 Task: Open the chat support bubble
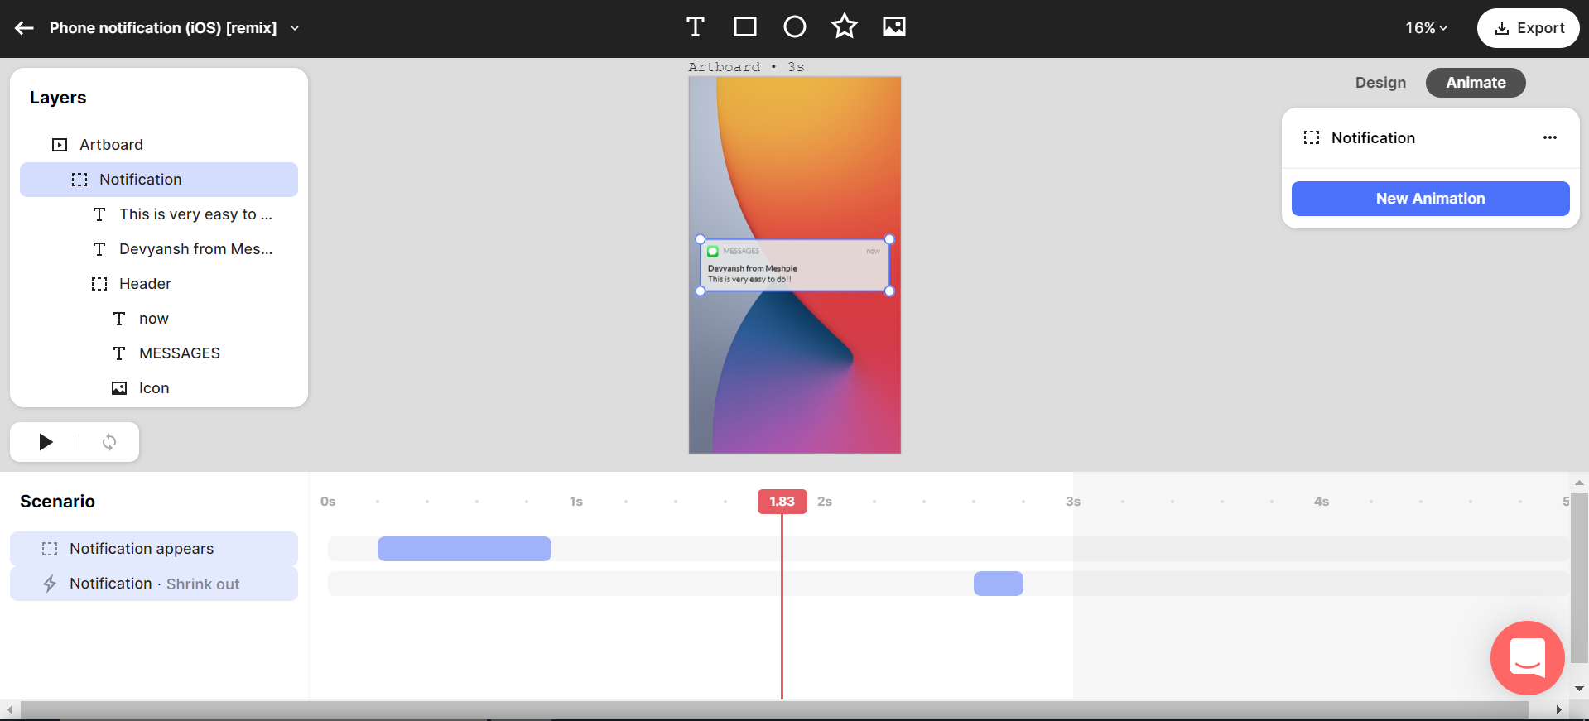coord(1528,658)
